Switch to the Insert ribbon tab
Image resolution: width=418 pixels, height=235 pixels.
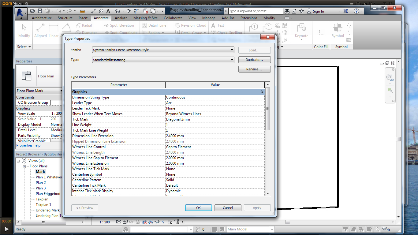click(83, 18)
